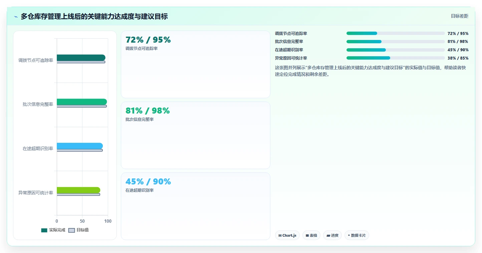
Task: Click the dashboard title text
Action: coord(94,16)
